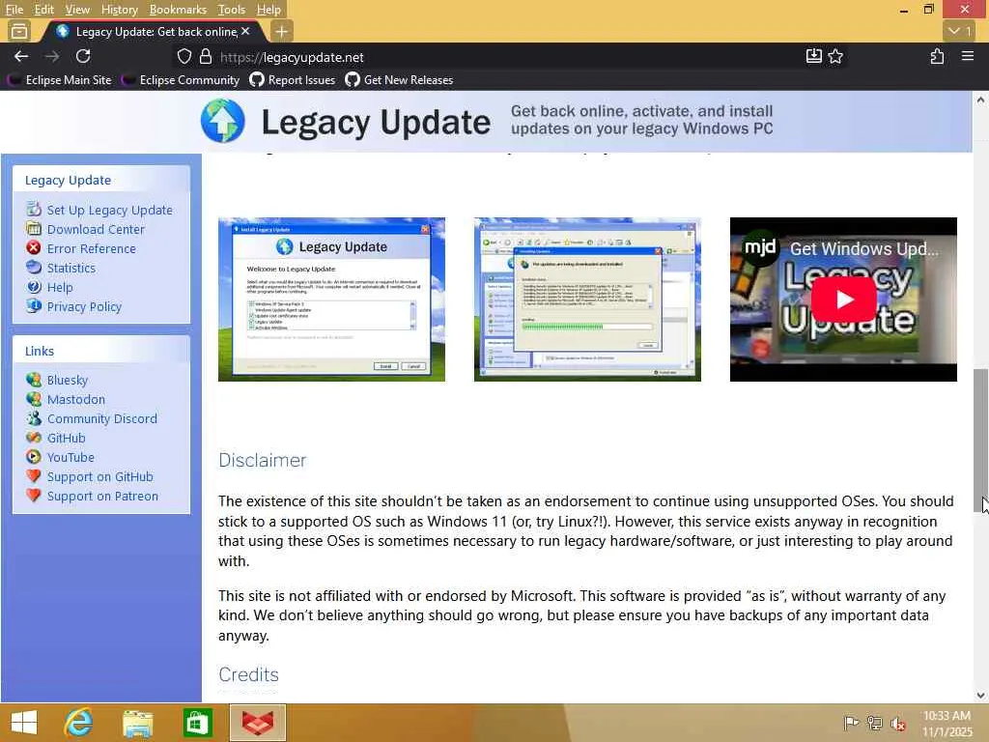Click the Community Discord people icon
This screenshot has width=989, height=742.
tap(34, 418)
